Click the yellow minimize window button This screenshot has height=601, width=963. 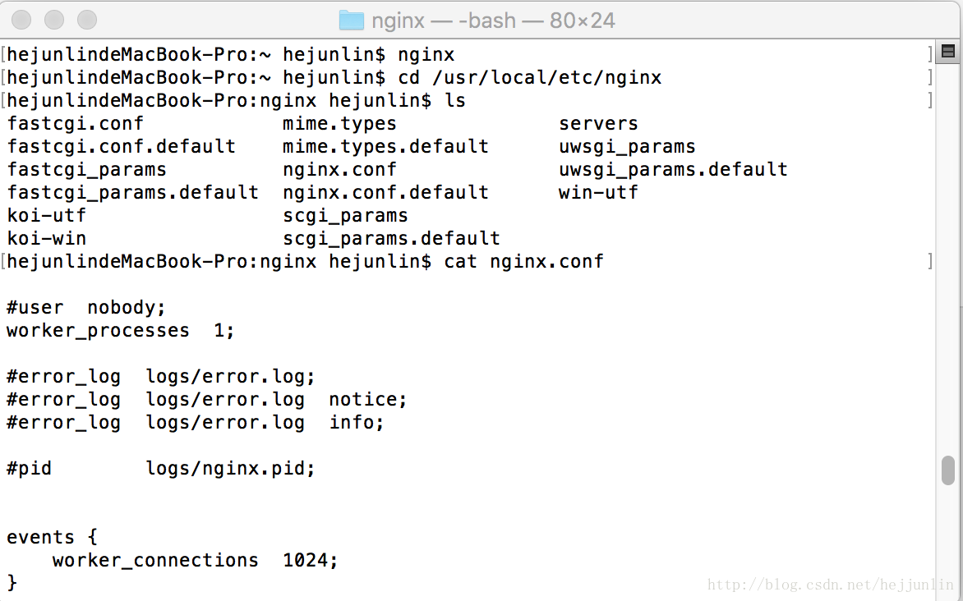[54, 20]
